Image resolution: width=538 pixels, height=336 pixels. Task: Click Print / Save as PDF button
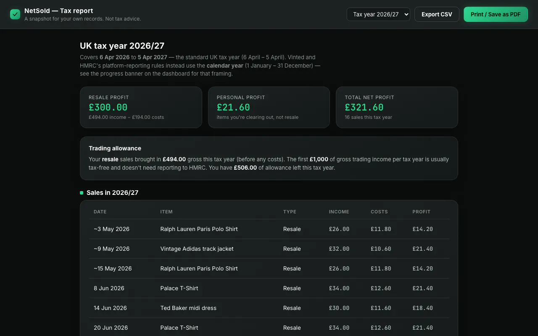point(496,14)
